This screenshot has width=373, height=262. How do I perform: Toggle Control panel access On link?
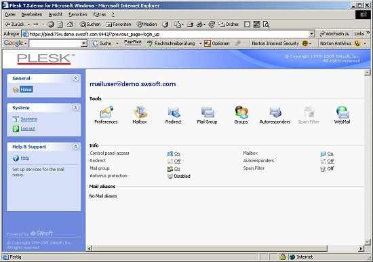click(177, 154)
